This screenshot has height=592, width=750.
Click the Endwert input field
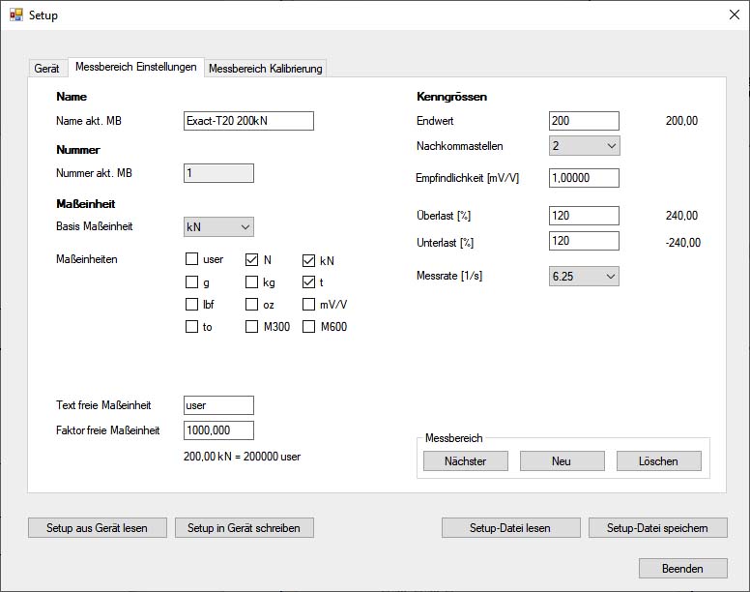click(x=584, y=121)
